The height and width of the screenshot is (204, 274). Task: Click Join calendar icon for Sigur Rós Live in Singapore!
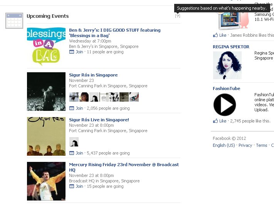72,153
